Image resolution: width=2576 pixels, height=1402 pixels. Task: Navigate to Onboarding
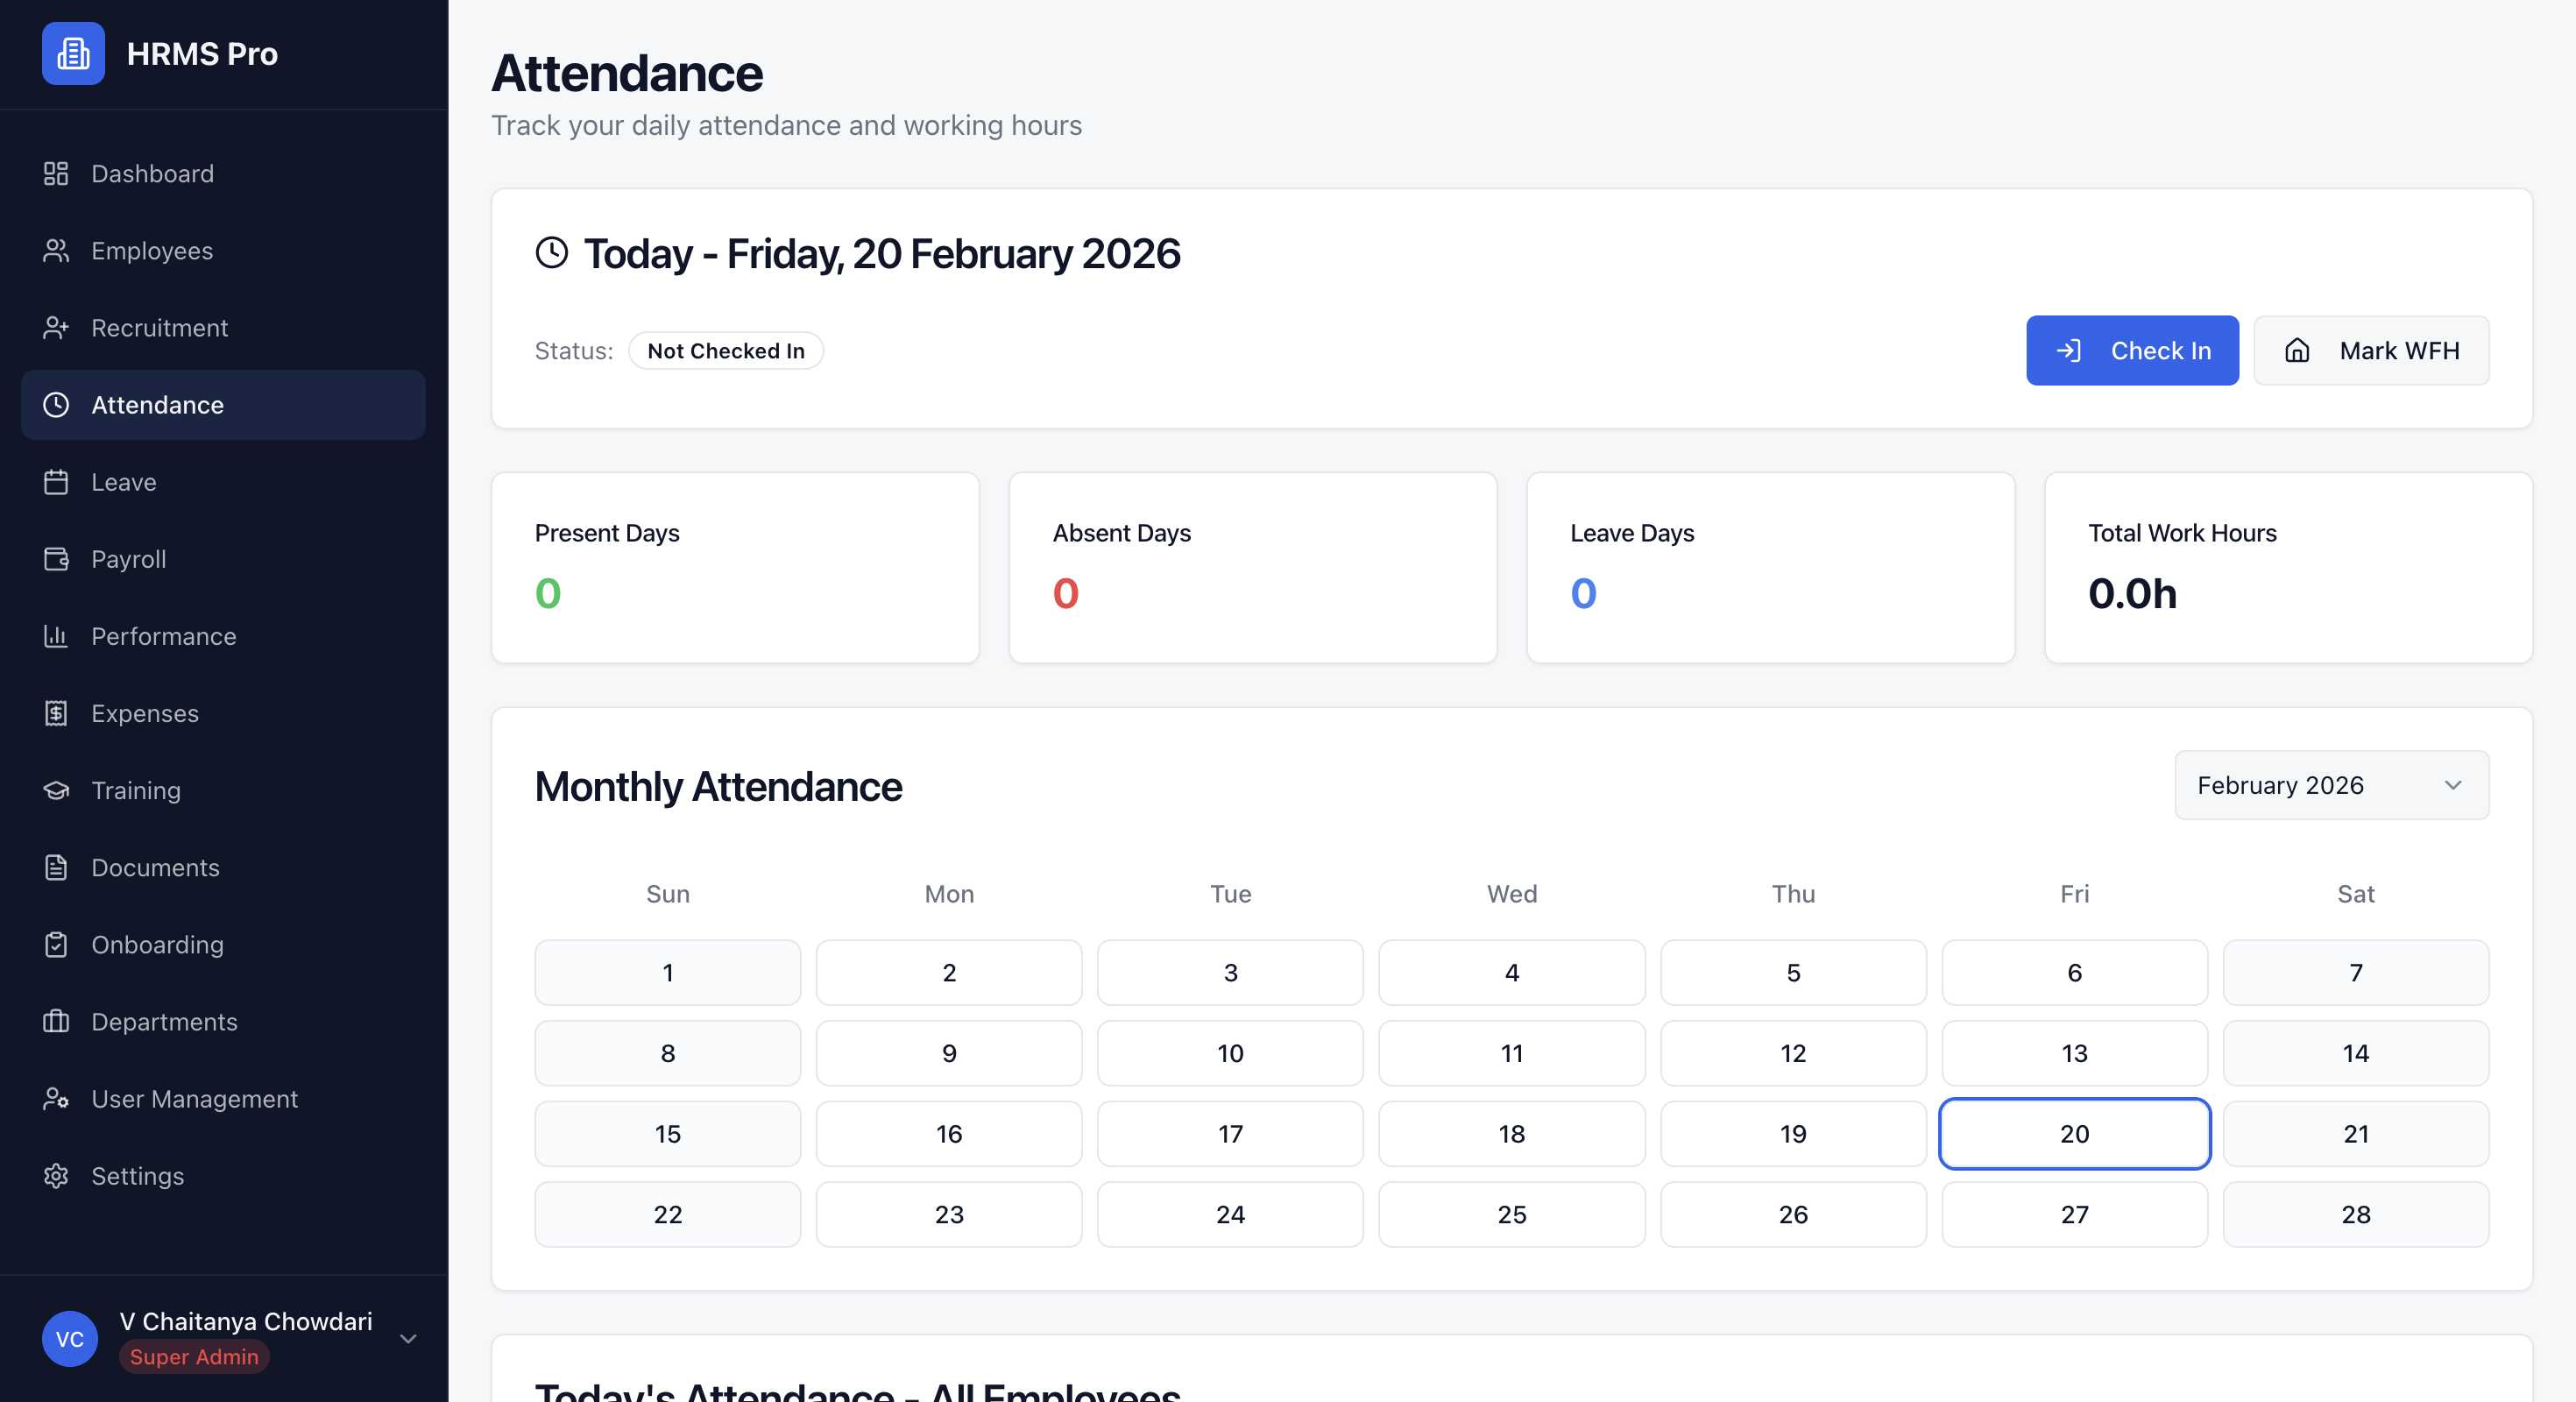pyautogui.click(x=223, y=943)
